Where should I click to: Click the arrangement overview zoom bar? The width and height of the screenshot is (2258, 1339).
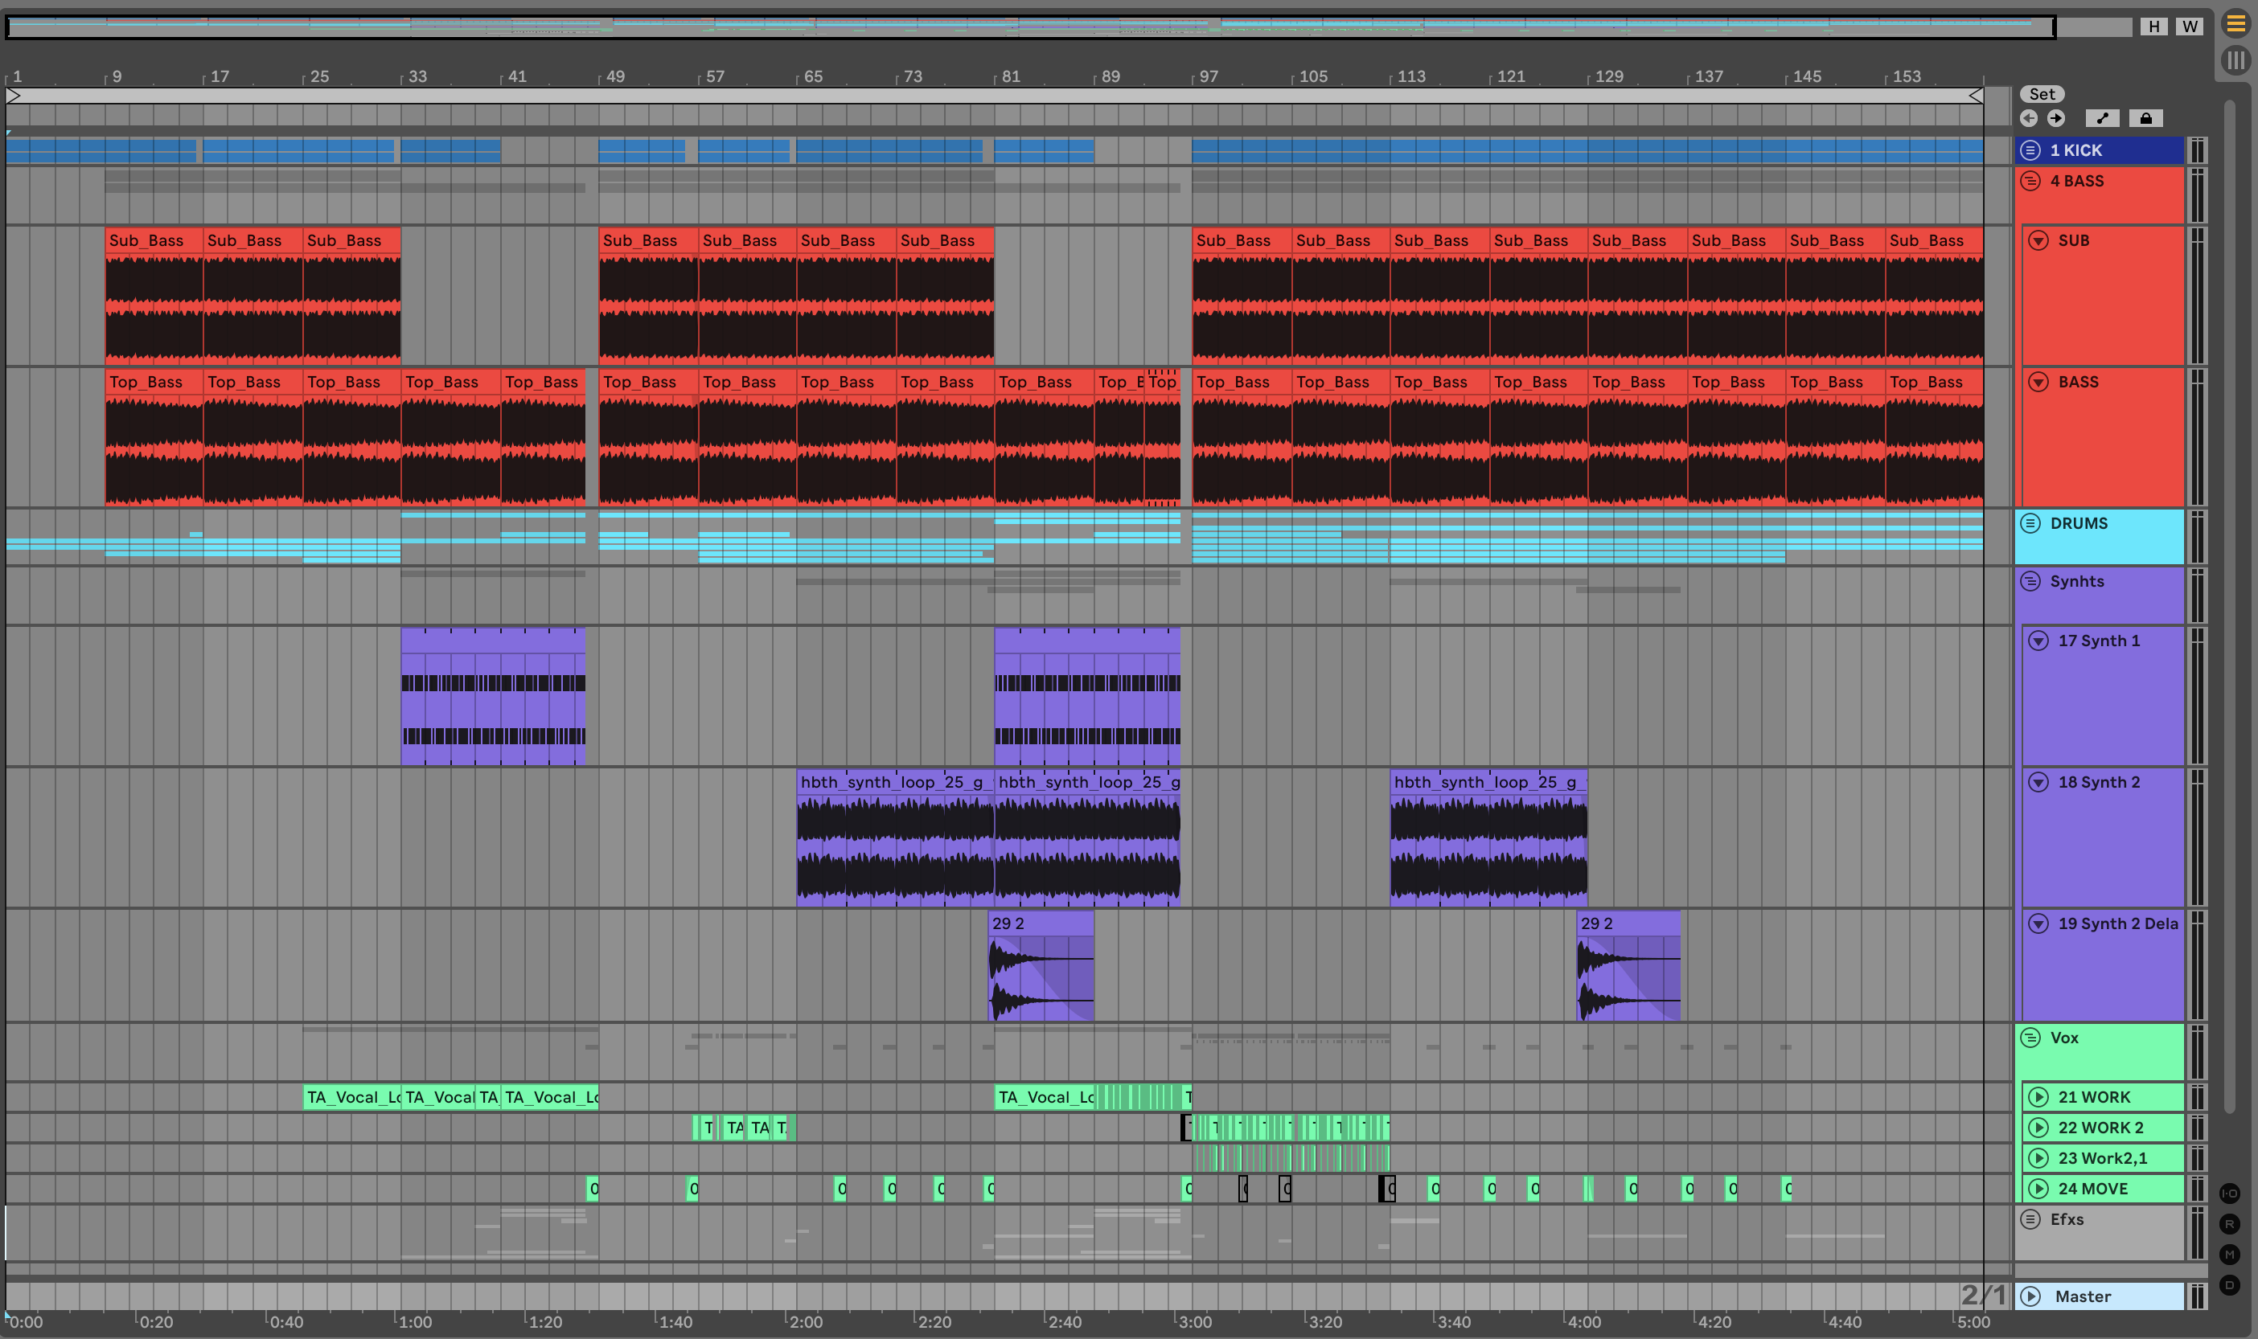point(1028,27)
